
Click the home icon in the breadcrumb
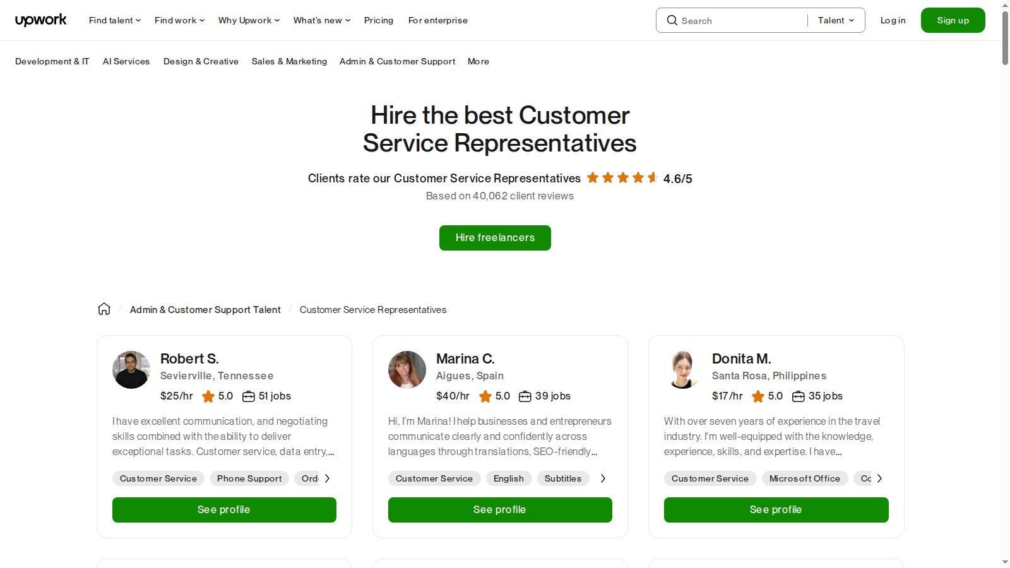point(104,309)
